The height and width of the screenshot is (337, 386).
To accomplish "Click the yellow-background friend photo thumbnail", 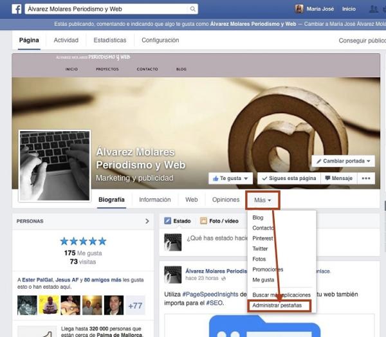I will (49, 305).
